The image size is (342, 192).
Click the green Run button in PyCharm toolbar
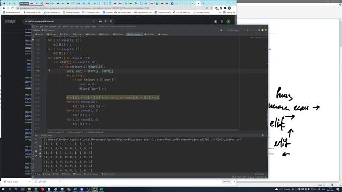click(x=244, y=30)
